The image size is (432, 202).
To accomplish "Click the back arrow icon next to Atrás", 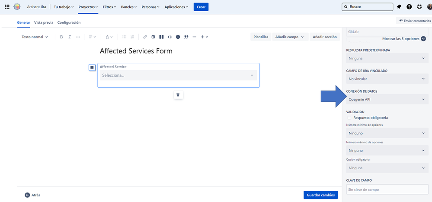I will point(27,195).
